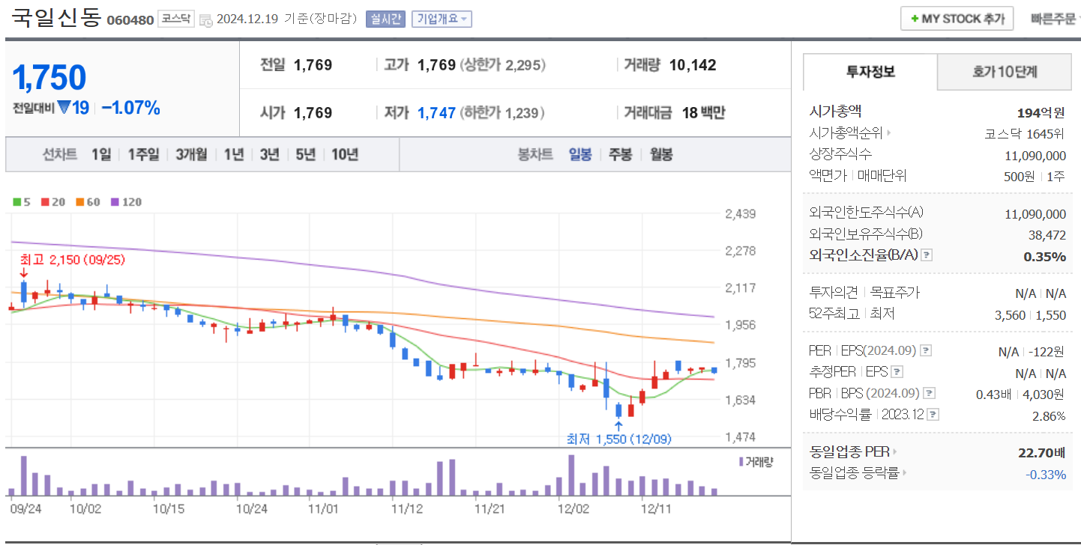Switch candlestick chart to 월봉 monthly view
Viewport: 1081px width, 545px height.
pyautogui.click(x=662, y=154)
